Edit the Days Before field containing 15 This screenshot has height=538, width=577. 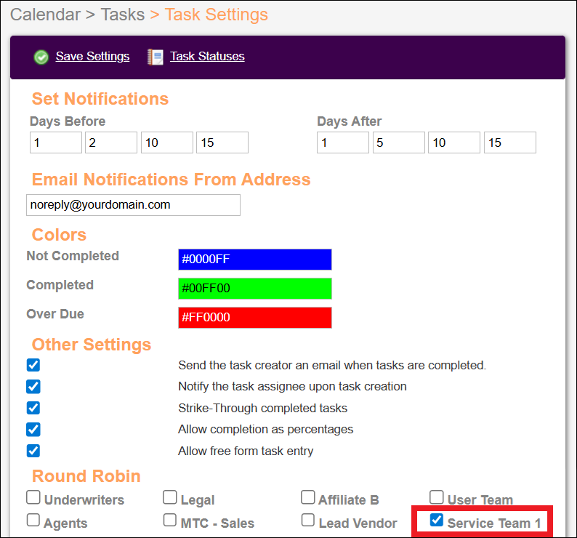[222, 142]
